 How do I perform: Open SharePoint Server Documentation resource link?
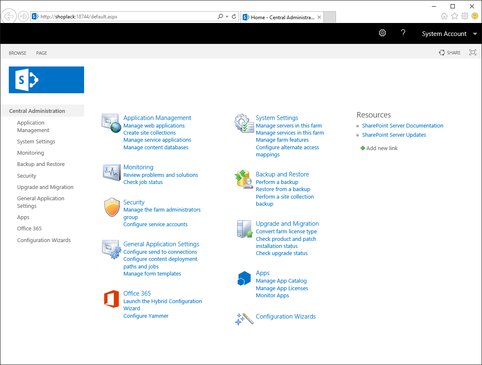click(x=403, y=126)
